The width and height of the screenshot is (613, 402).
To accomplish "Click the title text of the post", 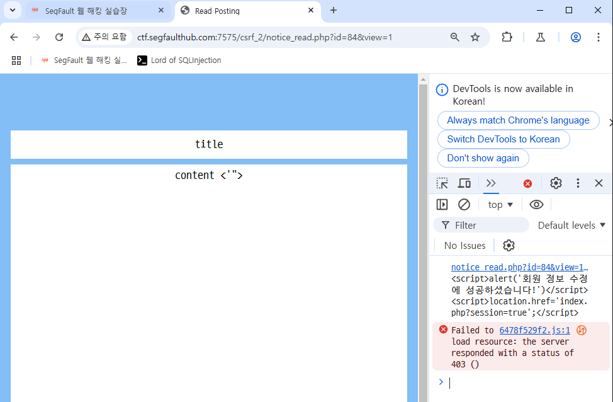I will tap(209, 144).
